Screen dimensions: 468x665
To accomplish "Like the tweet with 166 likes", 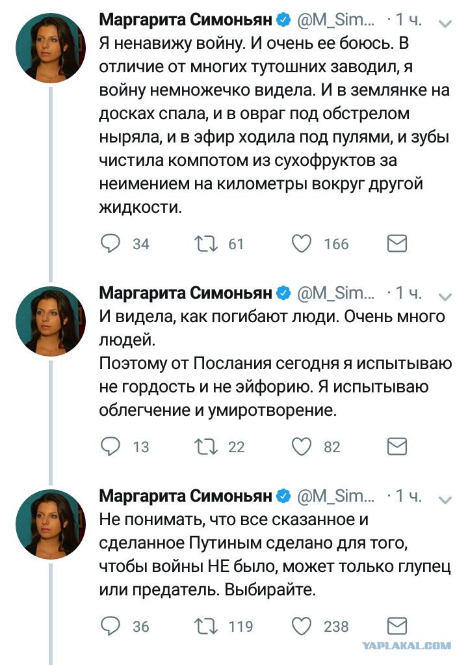I will [x=302, y=244].
